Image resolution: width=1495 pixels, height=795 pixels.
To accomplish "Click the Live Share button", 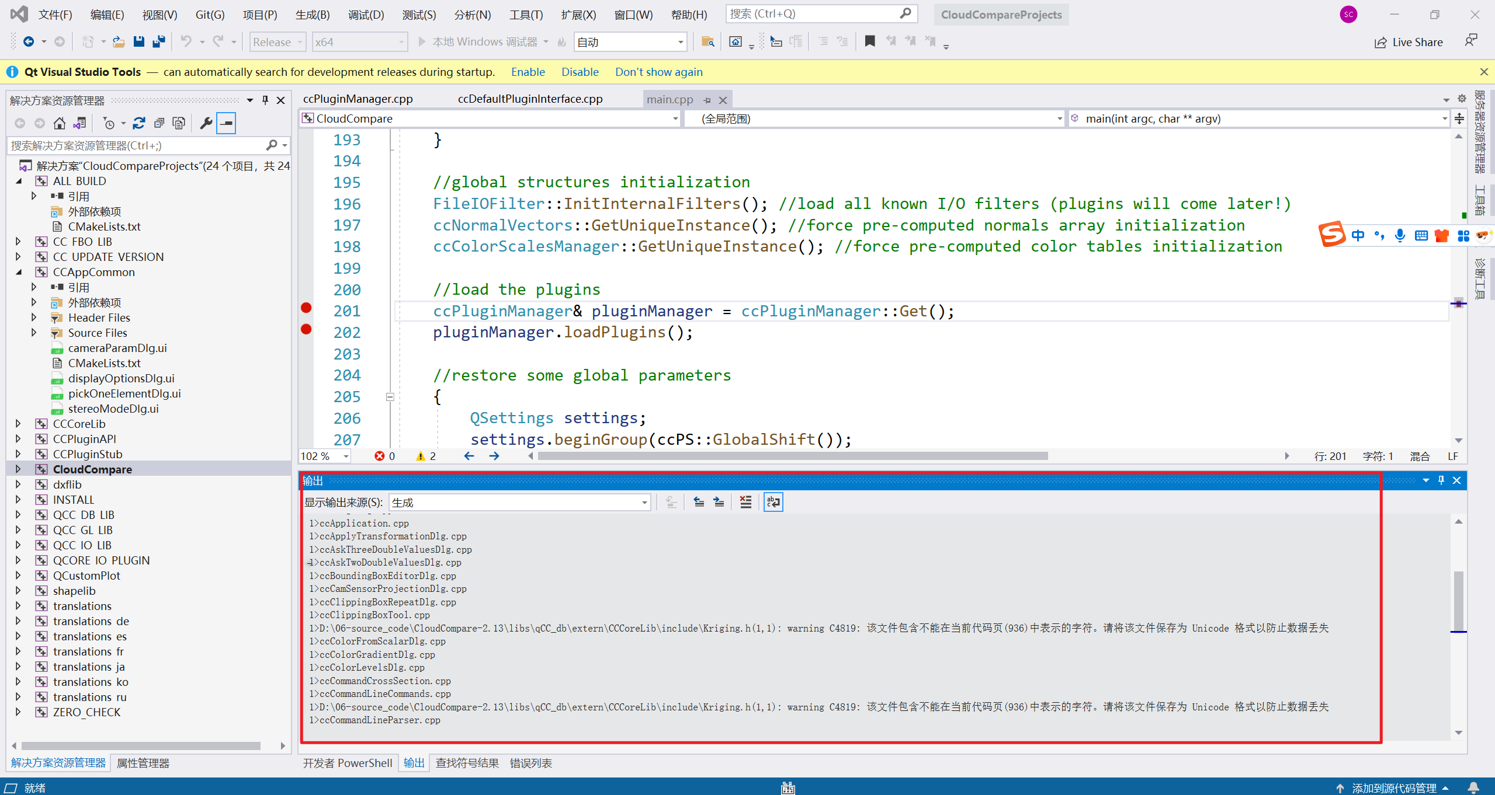I will pos(1409,42).
